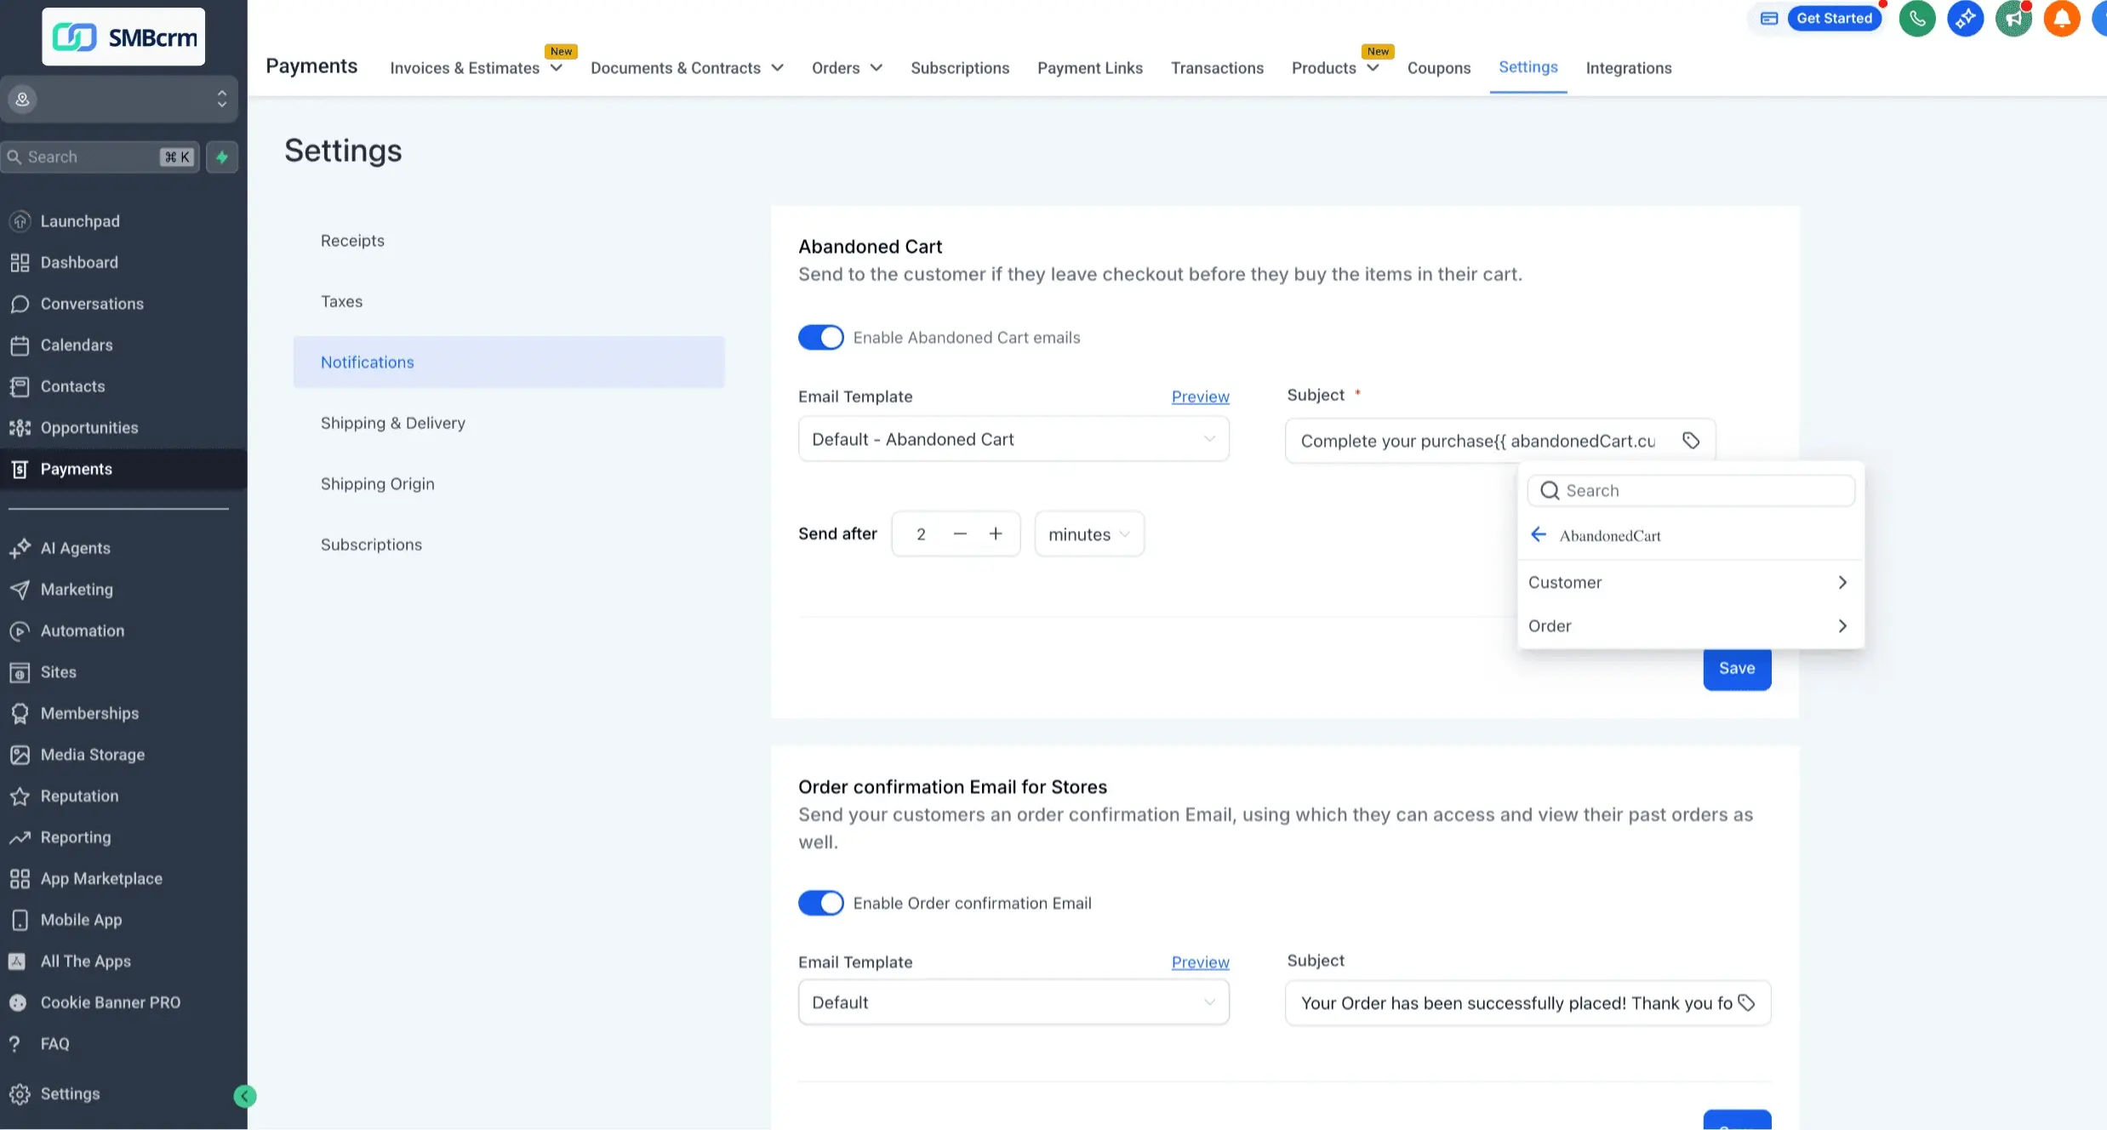Collapse sidebar with green arrow button
Image resolution: width=2107 pixels, height=1130 pixels.
click(245, 1096)
